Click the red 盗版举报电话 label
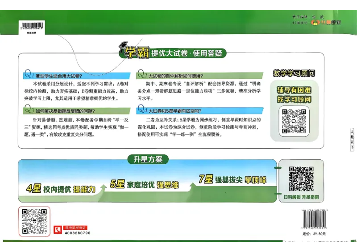The height and width of the screenshot is (252, 357). [x=75, y=228]
